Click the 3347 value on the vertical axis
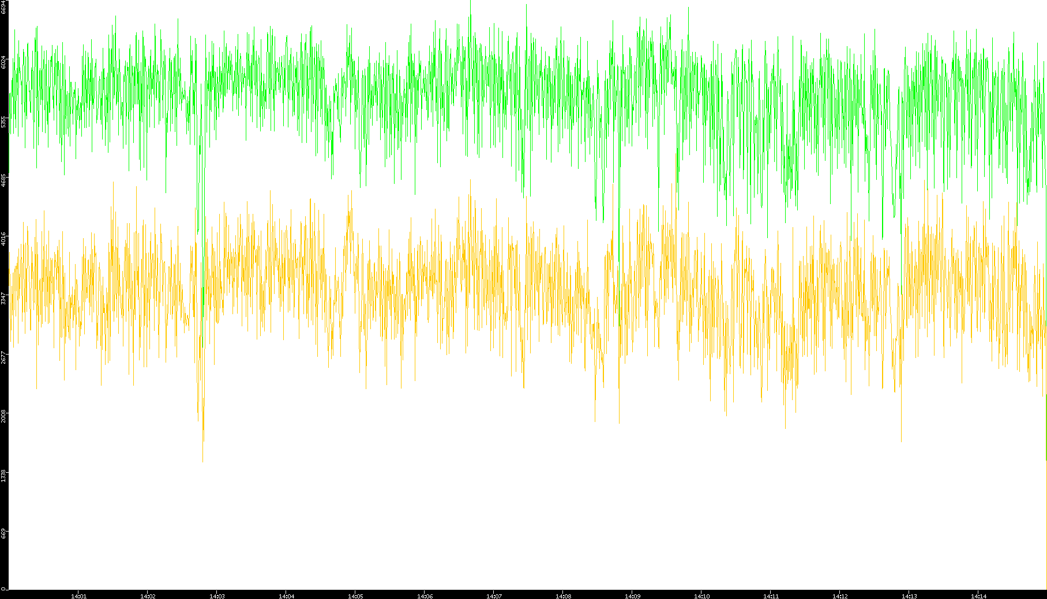The height and width of the screenshot is (599, 1047). pyautogui.click(x=3, y=299)
